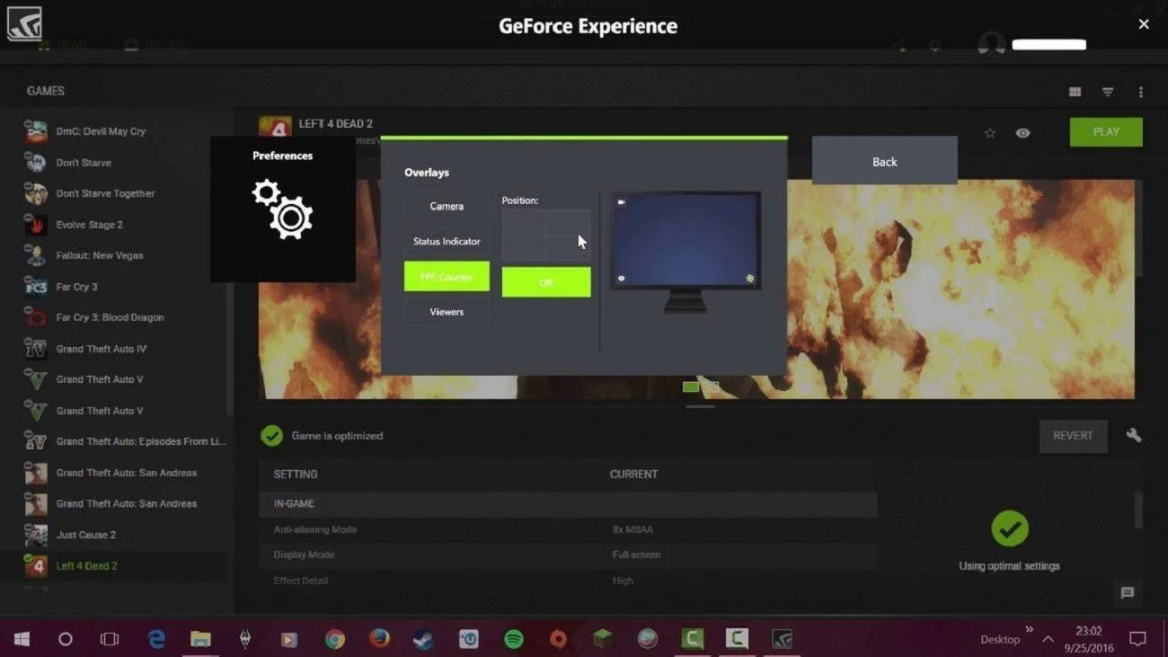
Task: Click the large Using optimal settings checkmark
Action: pos(1010,528)
